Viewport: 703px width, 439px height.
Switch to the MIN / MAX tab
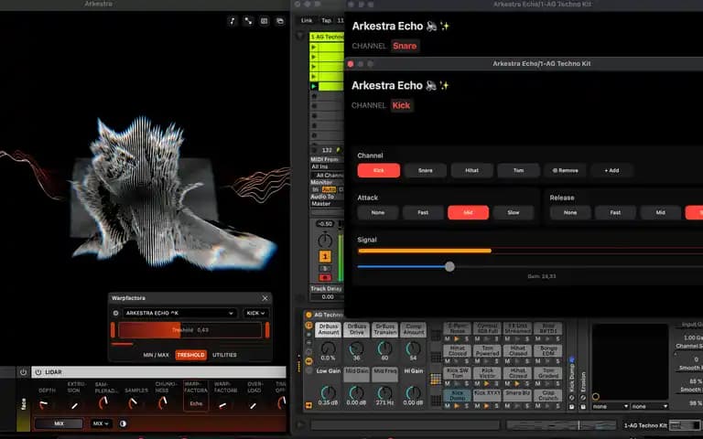[x=156, y=355]
